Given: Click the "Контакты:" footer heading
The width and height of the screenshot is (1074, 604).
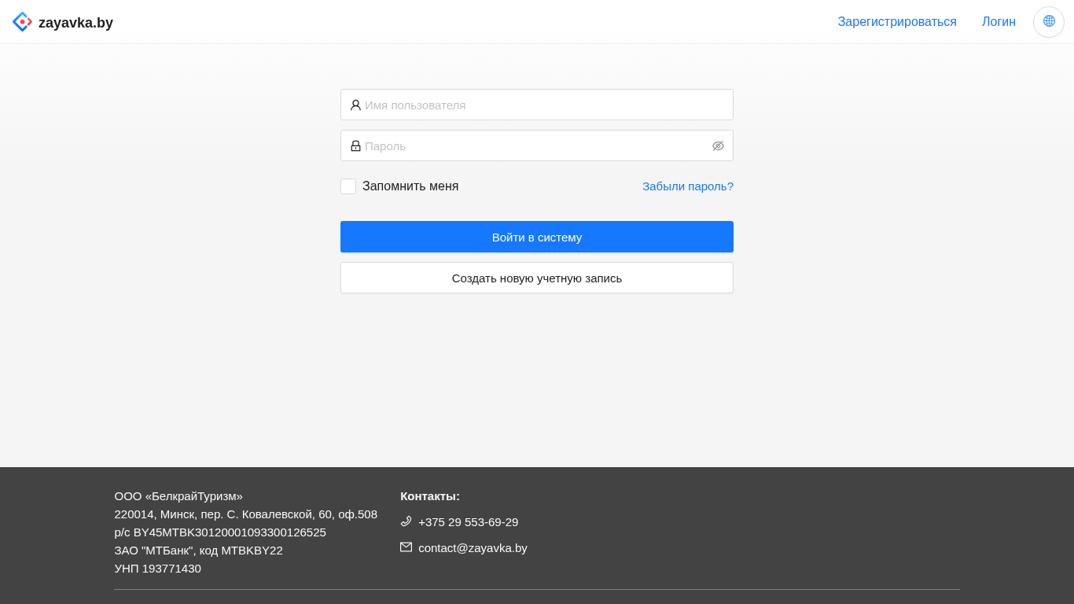Looking at the screenshot, I should coord(430,496).
